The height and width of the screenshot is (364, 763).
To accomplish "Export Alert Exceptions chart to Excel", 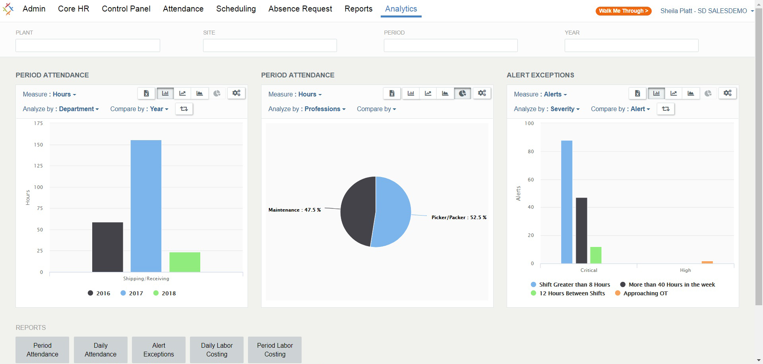I will 637,93.
